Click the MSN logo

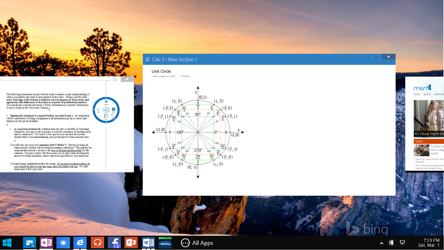(422, 88)
